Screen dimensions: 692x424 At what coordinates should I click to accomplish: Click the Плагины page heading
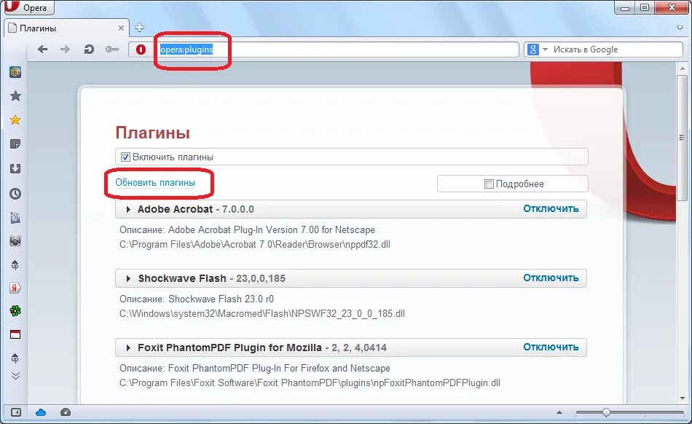[153, 133]
